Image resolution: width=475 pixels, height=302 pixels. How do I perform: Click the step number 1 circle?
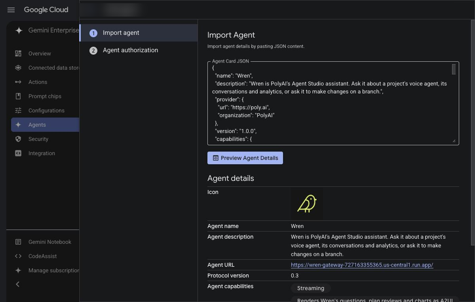point(93,33)
